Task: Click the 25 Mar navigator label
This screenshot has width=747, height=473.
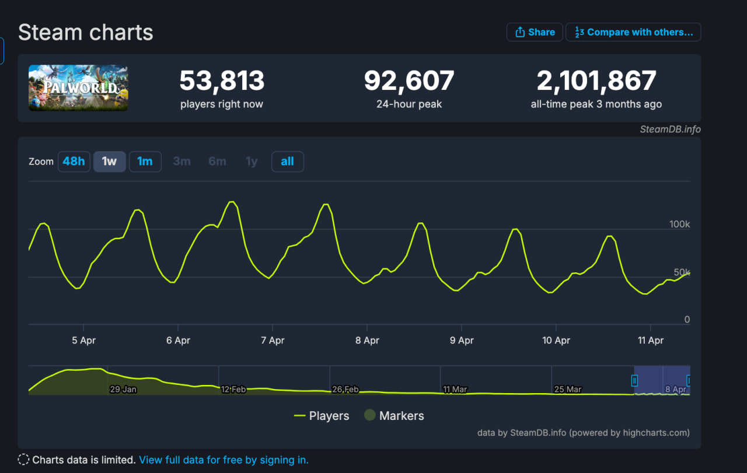Action: click(x=567, y=389)
